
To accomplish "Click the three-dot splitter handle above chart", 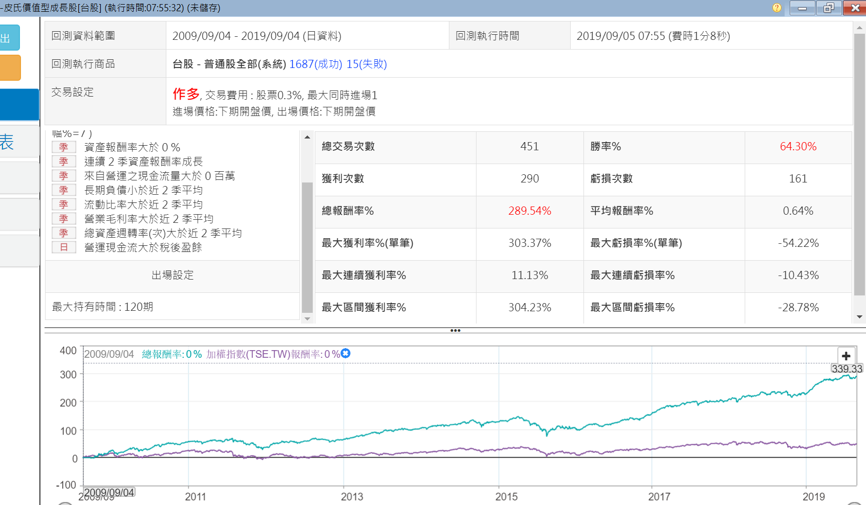I will 455,331.
